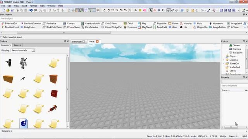Expand the StarterGui tree node
Screen dimensions: 248x139
(223, 63)
